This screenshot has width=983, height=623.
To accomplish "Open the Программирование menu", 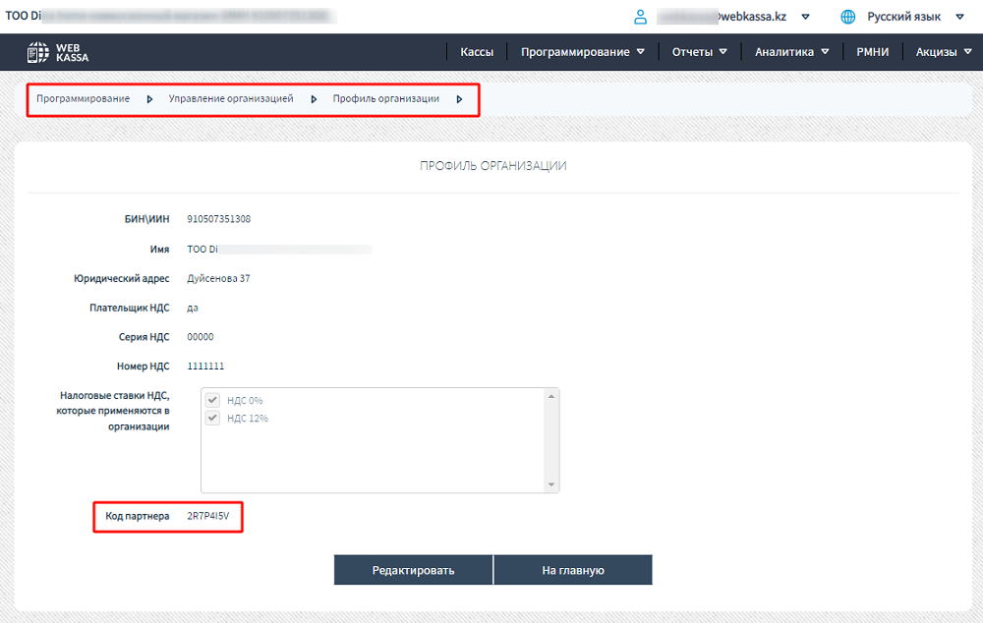I will [x=575, y=52].
